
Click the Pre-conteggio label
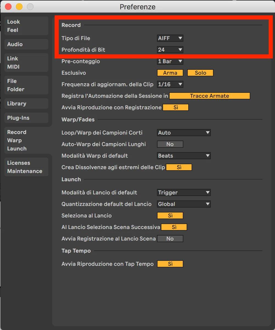tap(81, 61)
